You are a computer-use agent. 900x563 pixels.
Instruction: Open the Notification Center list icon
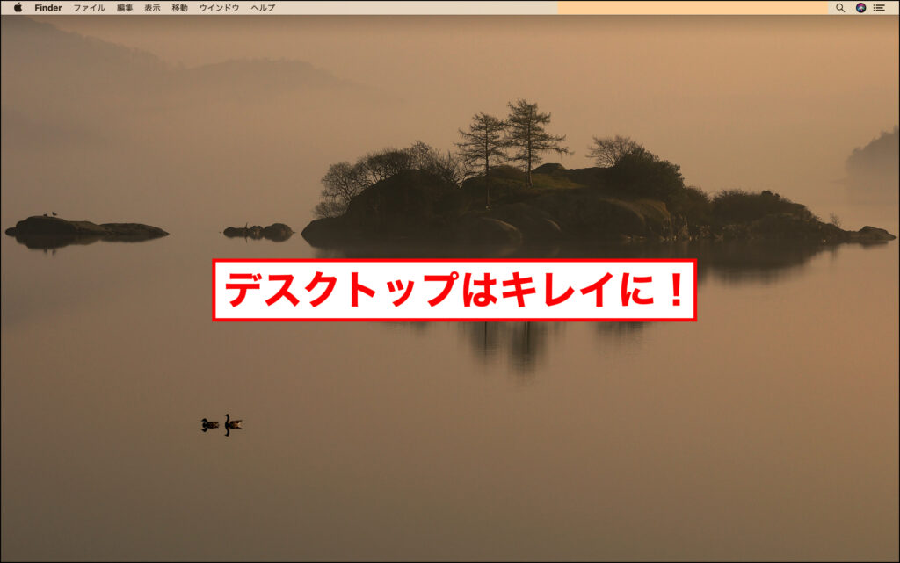coord(879,7)
